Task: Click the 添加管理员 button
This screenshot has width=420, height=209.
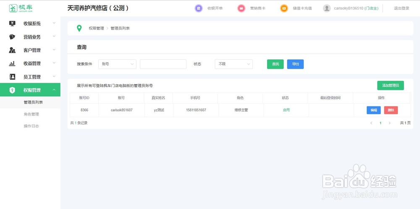Action: pos(391,85)
